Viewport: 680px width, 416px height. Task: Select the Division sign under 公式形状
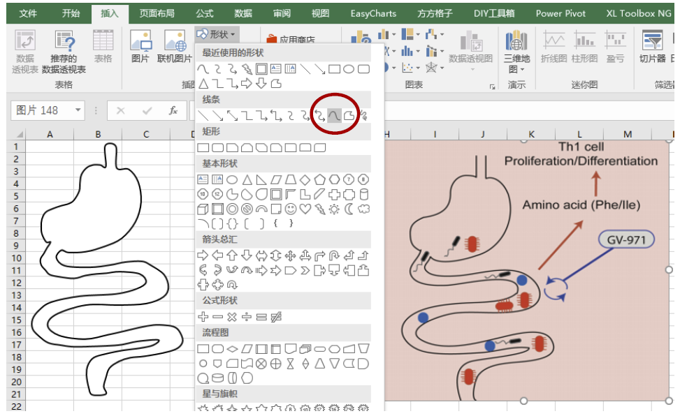[x=246, y=317]
